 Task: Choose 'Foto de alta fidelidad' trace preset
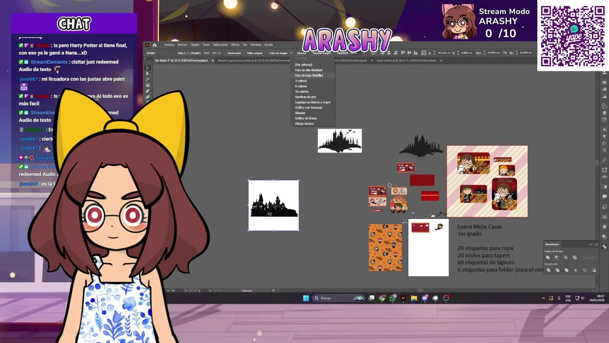[308, 70]
